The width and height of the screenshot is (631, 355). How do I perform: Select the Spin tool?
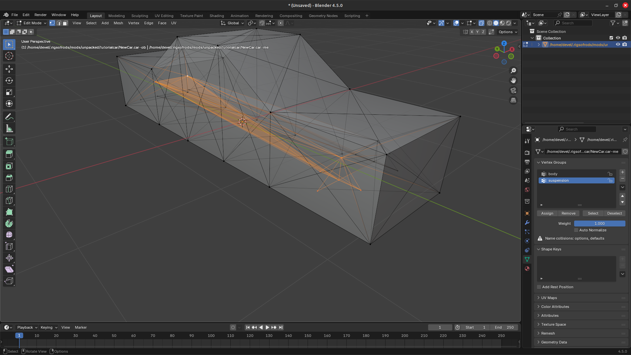pyautogui.click(x=9, y=224)
